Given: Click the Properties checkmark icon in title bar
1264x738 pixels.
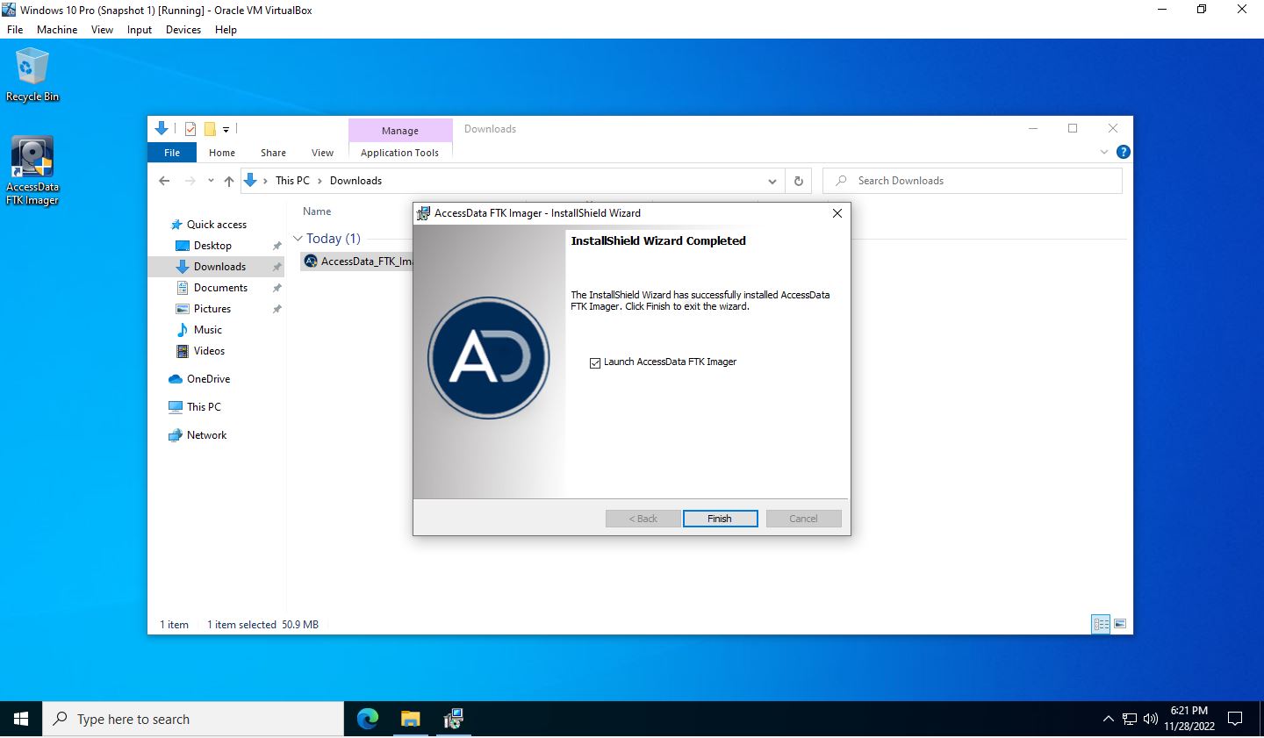Looking at the screenshot, I should (190, 129).
